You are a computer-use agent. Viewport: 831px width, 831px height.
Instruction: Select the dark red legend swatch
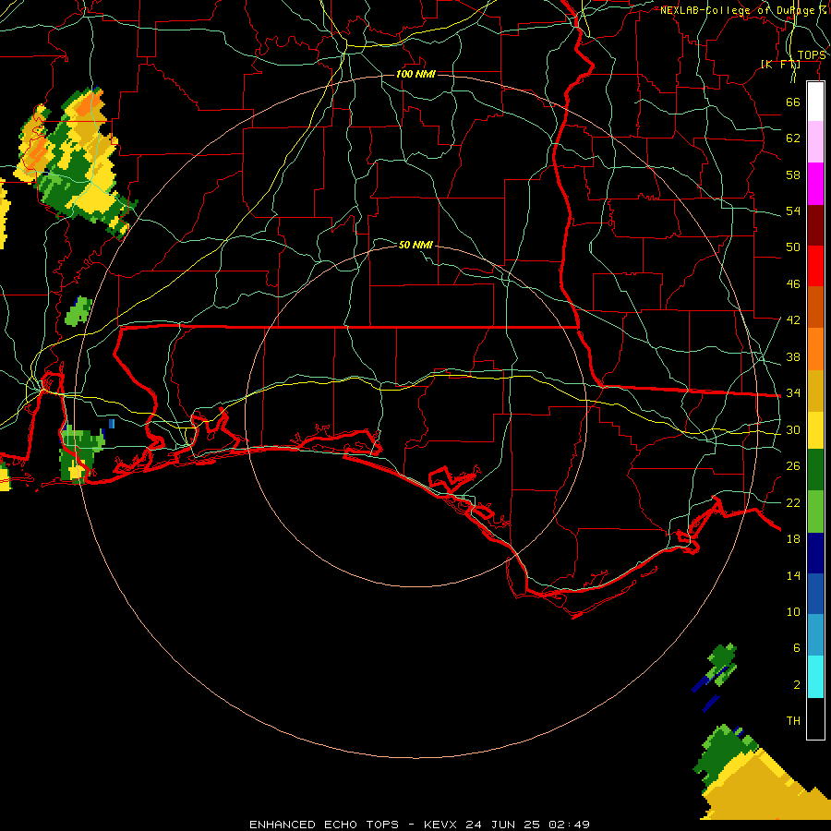(815, 225)
